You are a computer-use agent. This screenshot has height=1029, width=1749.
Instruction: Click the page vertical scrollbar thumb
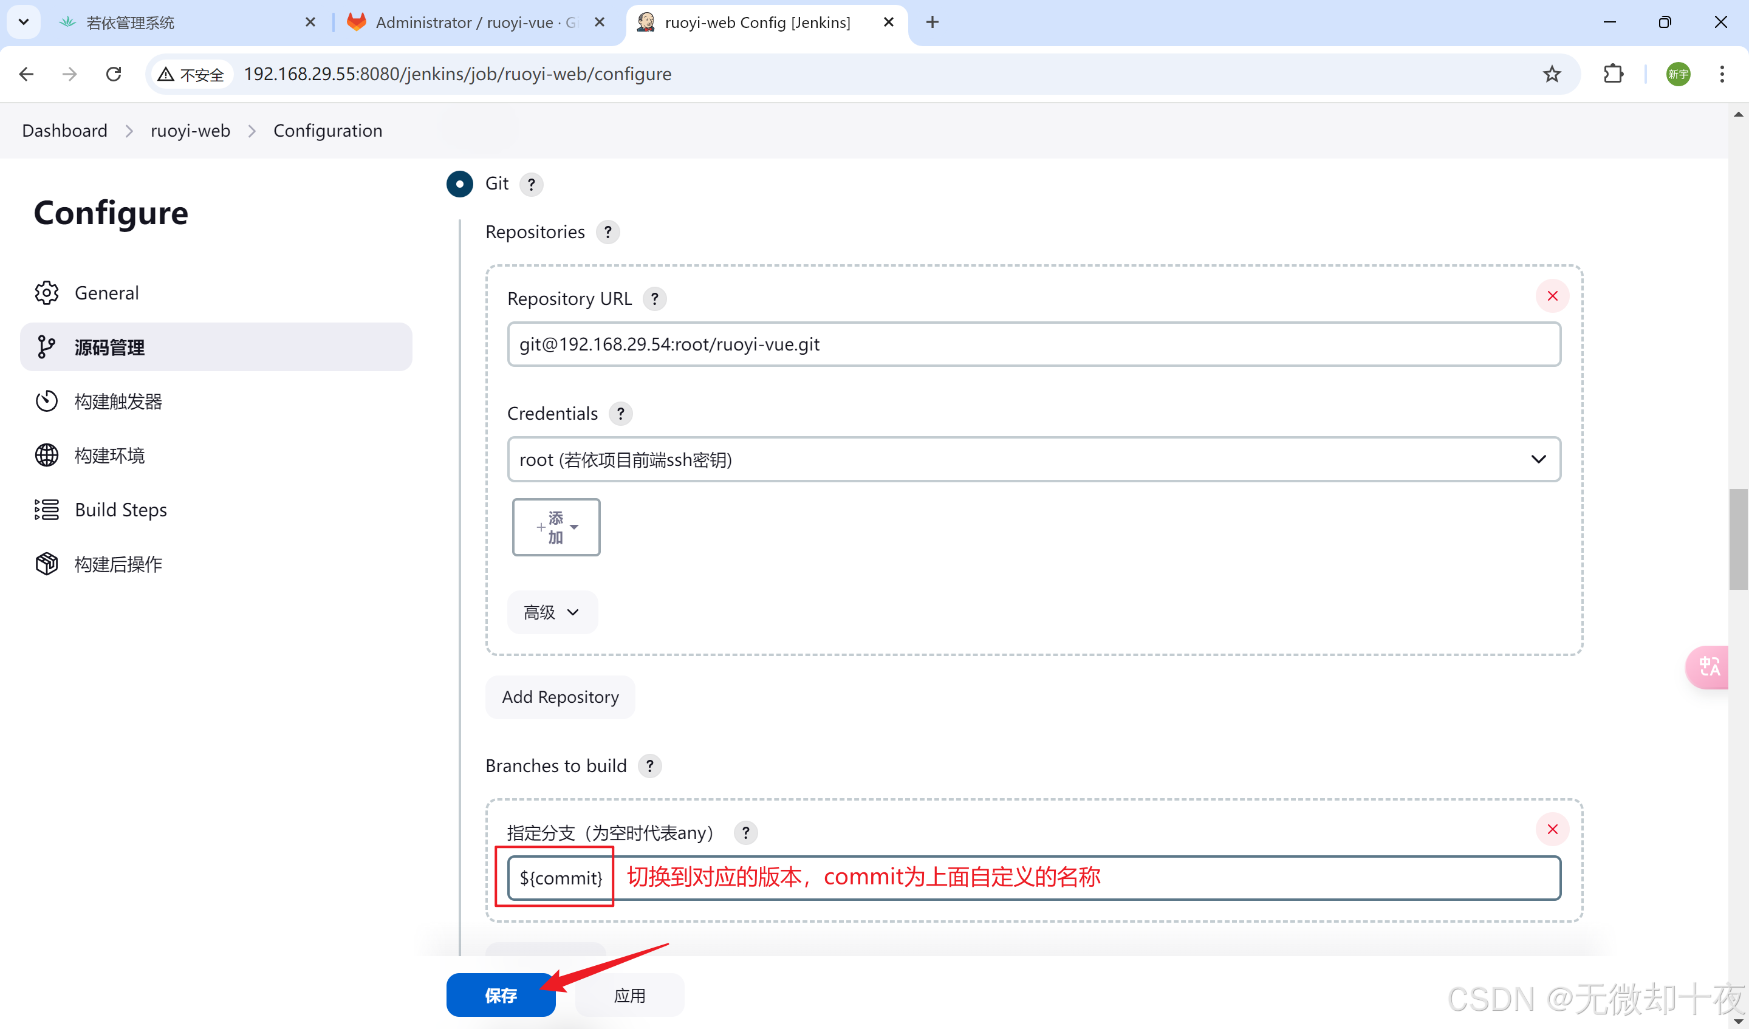coord(1738,538)
